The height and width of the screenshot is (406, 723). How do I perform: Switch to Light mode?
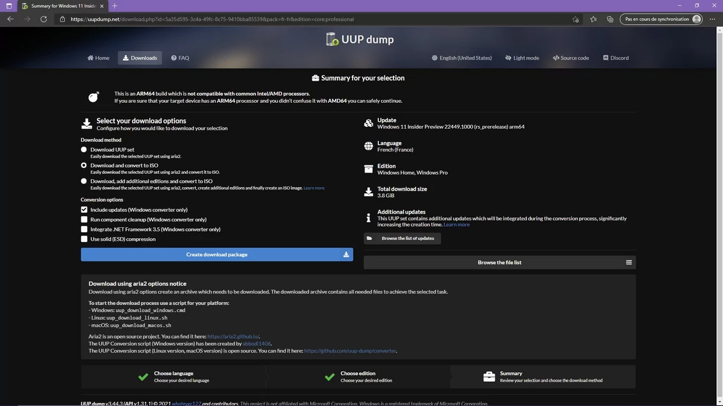521,58
